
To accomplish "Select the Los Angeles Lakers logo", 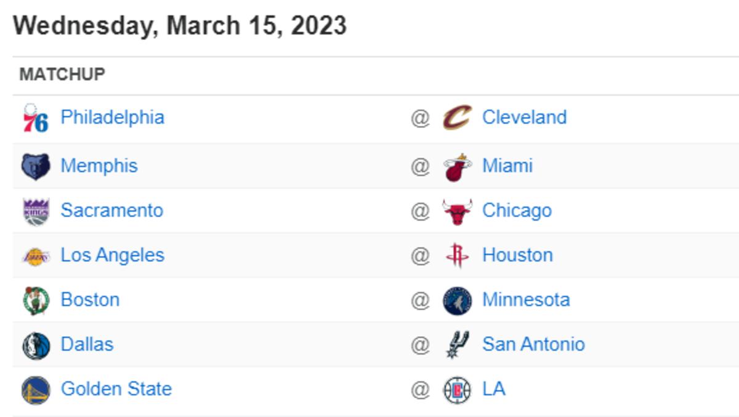I will click(x=36, y=256).
